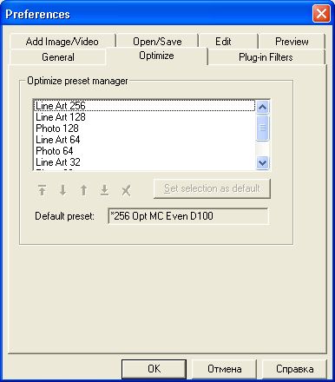Click the preset list scroll up arrow

[x=263, y=108]
